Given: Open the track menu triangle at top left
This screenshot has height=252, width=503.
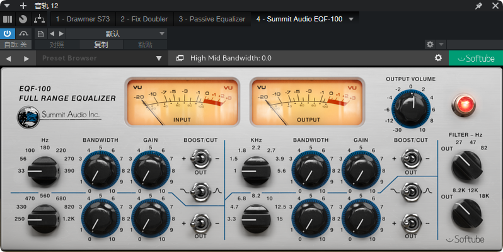Looking at the screenshot, I should 7,6.
